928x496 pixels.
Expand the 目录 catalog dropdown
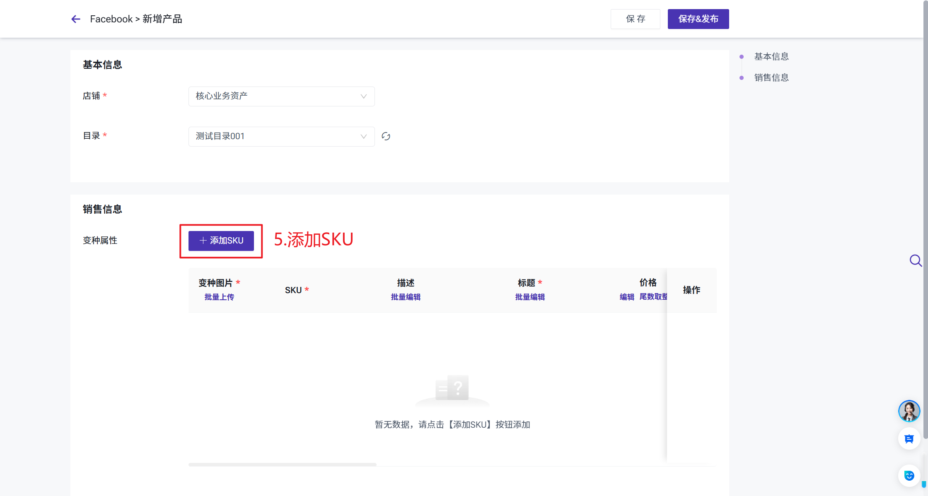click(x=281, y=137)
